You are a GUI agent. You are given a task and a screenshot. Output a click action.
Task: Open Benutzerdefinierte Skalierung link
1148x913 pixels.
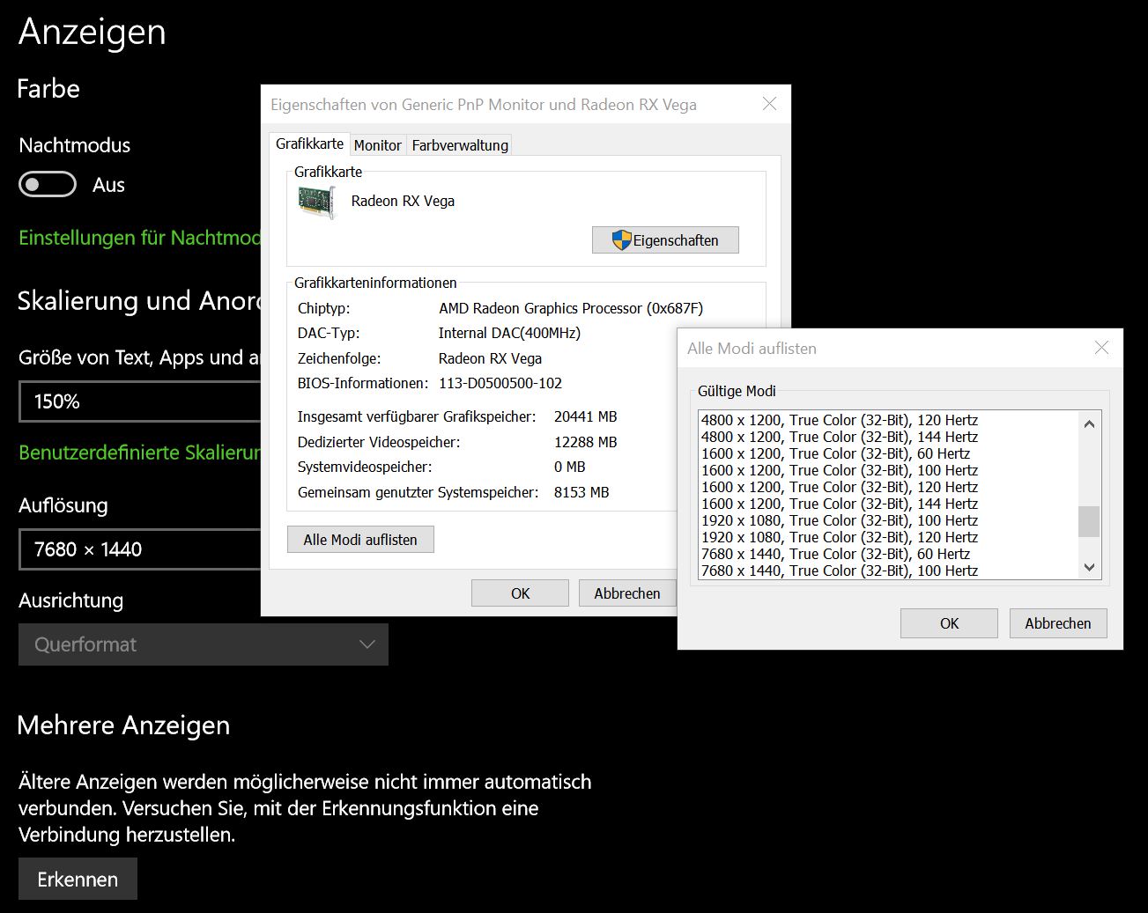click(139, 453)
